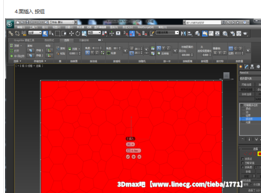This screenshot has height=193, width=261.
Task: Collapse the editable poly stack tree
Action: click(242, 105)
